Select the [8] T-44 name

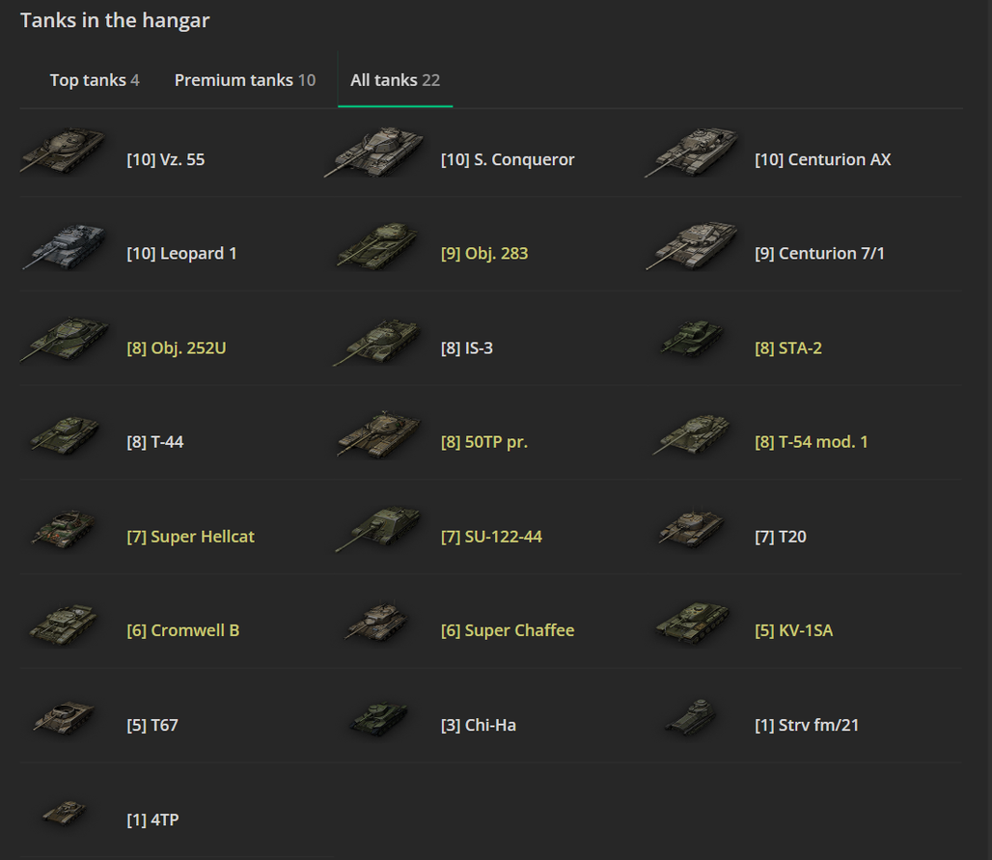coord(155,442)
